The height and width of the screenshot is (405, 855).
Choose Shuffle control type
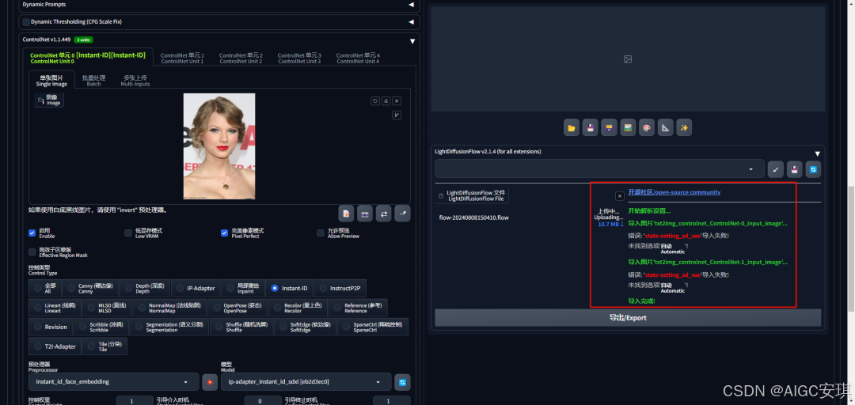click(x=242, y=327)
